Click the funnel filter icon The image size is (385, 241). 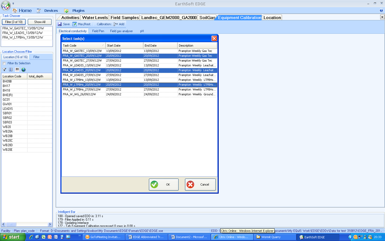[4, 70]
